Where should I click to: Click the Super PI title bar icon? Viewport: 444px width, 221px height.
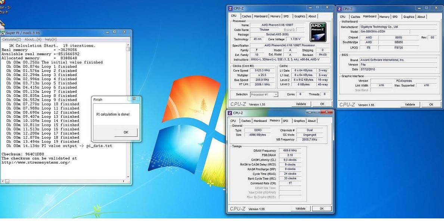(x=3, y=33)
